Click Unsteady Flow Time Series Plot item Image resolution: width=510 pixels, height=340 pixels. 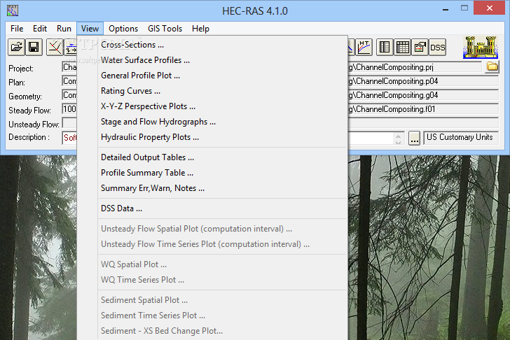pyautogui.click(x=212, y=244)
